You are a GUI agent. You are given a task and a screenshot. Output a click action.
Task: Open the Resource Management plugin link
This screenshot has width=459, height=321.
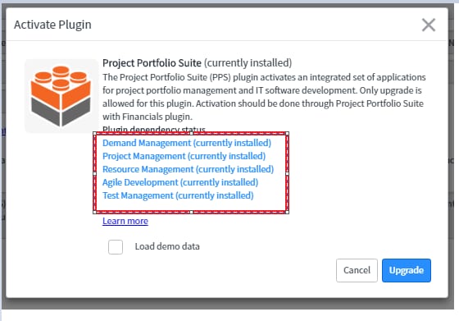(188, 169)
